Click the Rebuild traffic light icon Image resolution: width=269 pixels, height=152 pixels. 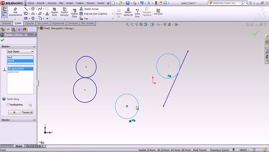[x=156, y=3]
